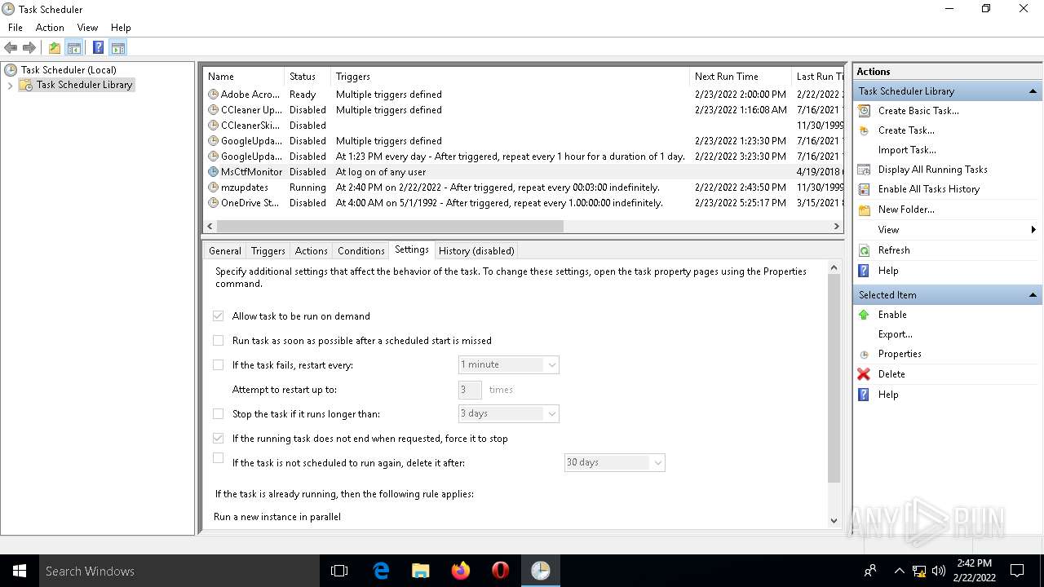Sort by the Triggers column header
Image resolution: width=1044 pixels, height=587 pixels.
pos(510,77)
